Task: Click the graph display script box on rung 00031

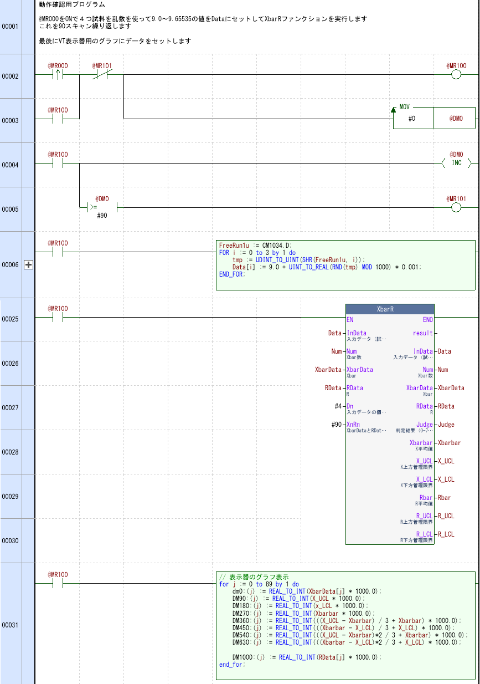Action: click(x=345, y=625)
